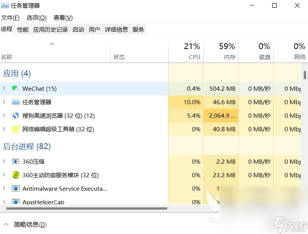
Task: Select the 360压缩 process name
Action: click(34, 162)
